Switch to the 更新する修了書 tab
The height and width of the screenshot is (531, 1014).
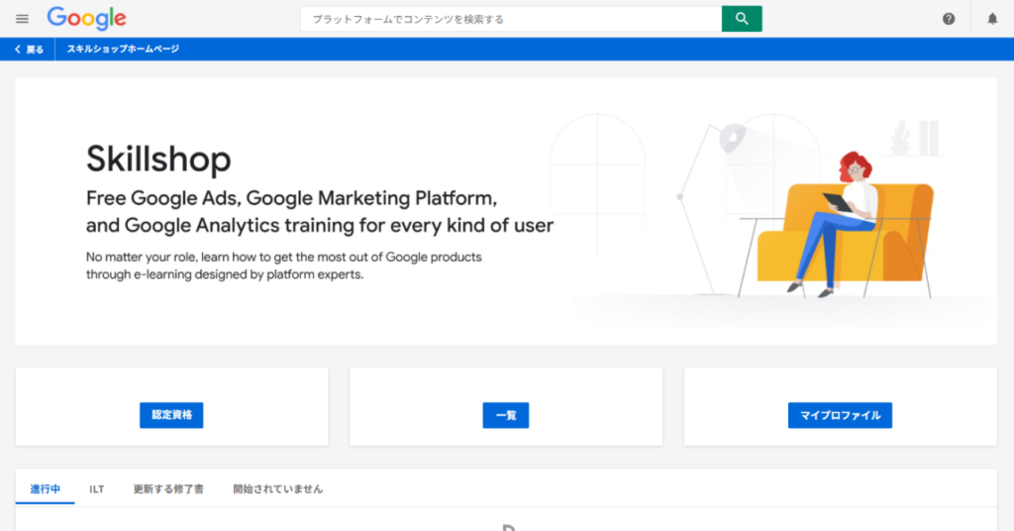168,489
